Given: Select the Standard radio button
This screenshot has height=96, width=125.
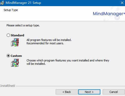Looking at the screenshot, I should point(8,35).
